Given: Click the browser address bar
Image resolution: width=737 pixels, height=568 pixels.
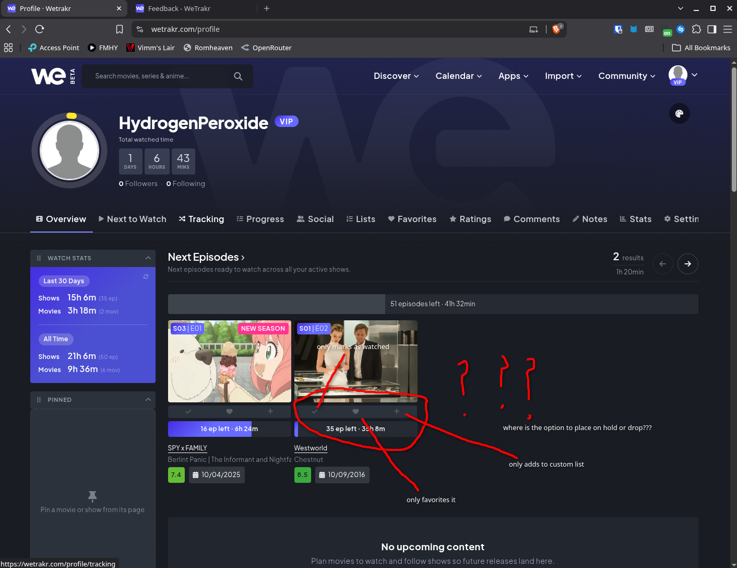Looking at the screenshot, I should [x=334, y=29].
